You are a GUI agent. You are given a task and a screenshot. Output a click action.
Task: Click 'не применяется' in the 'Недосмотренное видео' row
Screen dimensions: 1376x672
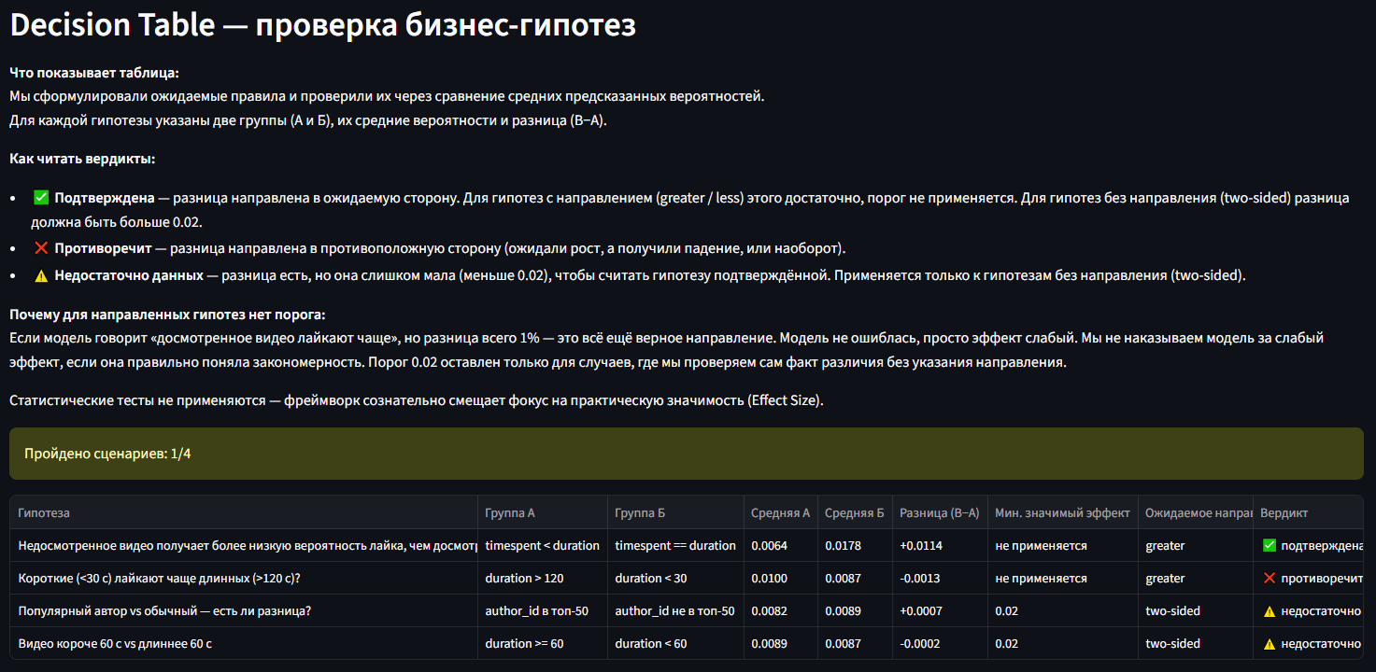pos(1063,546)
